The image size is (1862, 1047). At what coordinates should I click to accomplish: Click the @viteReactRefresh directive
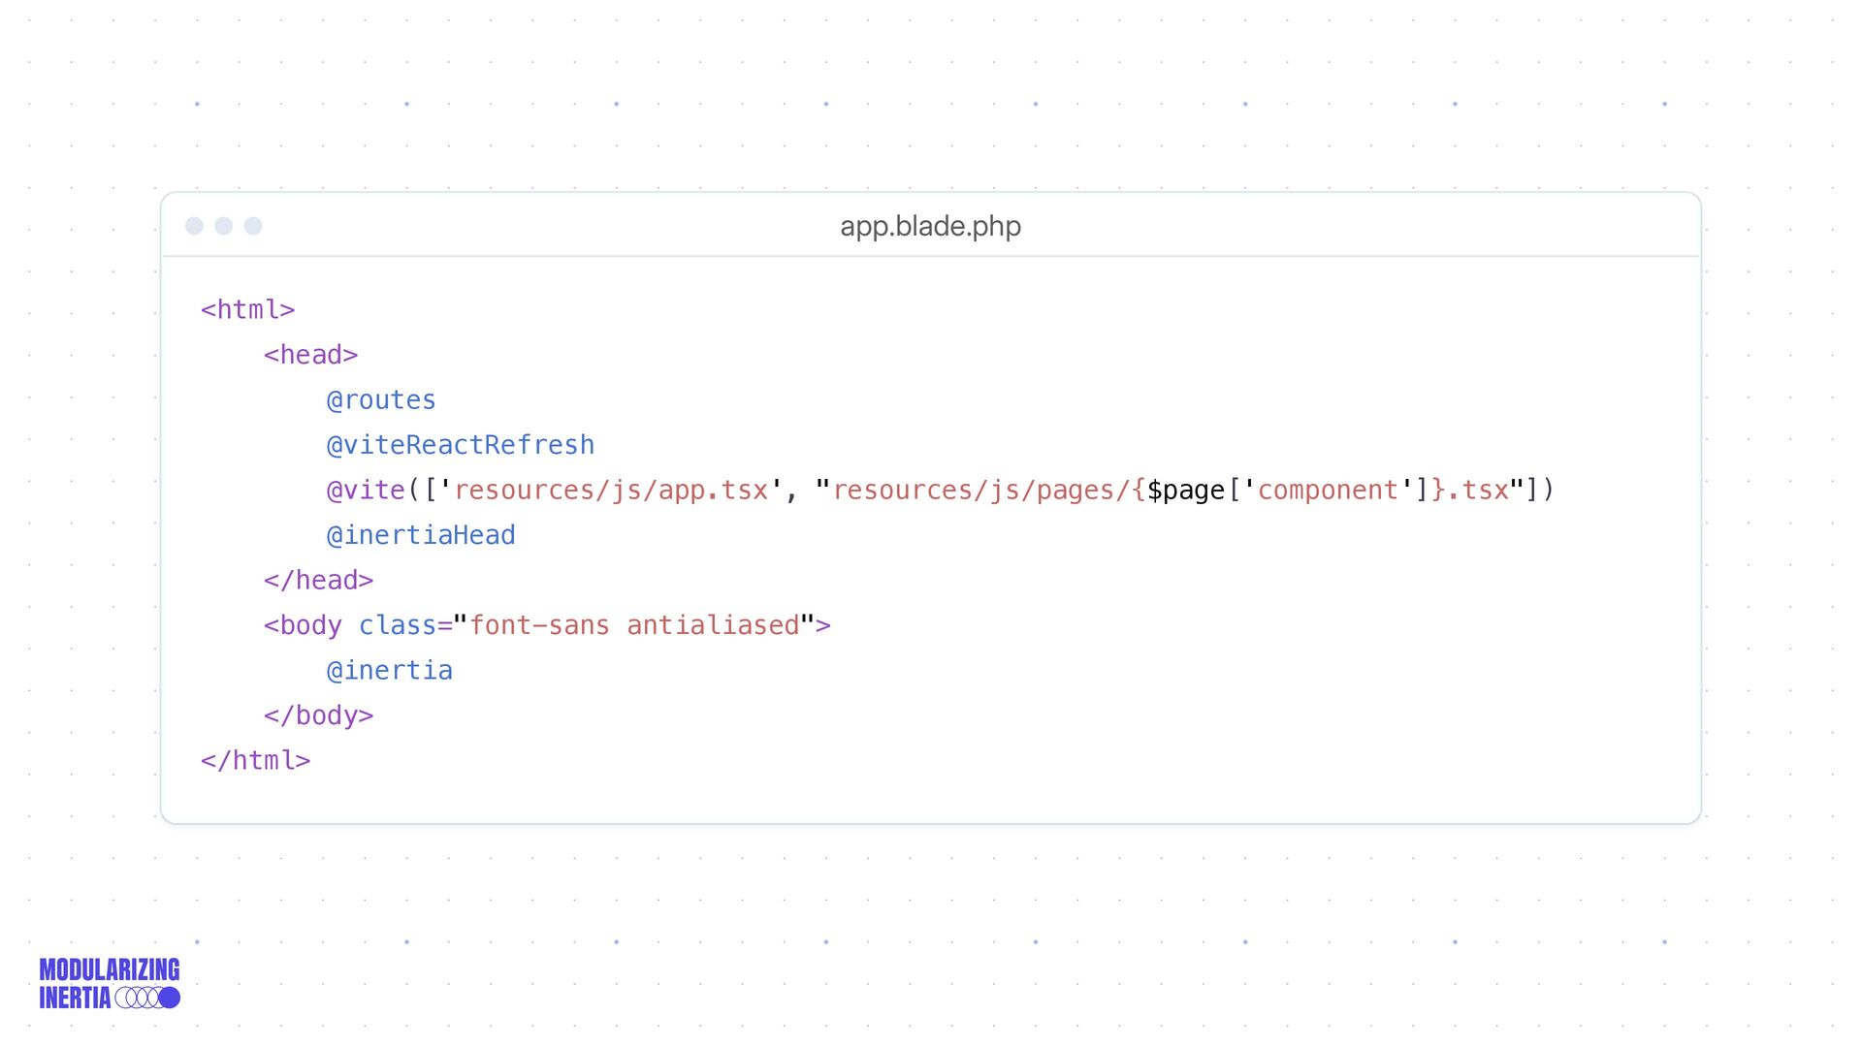click(460, 445)
